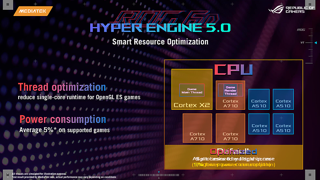Click the Game Render Thread box

(x=230, y=90)
